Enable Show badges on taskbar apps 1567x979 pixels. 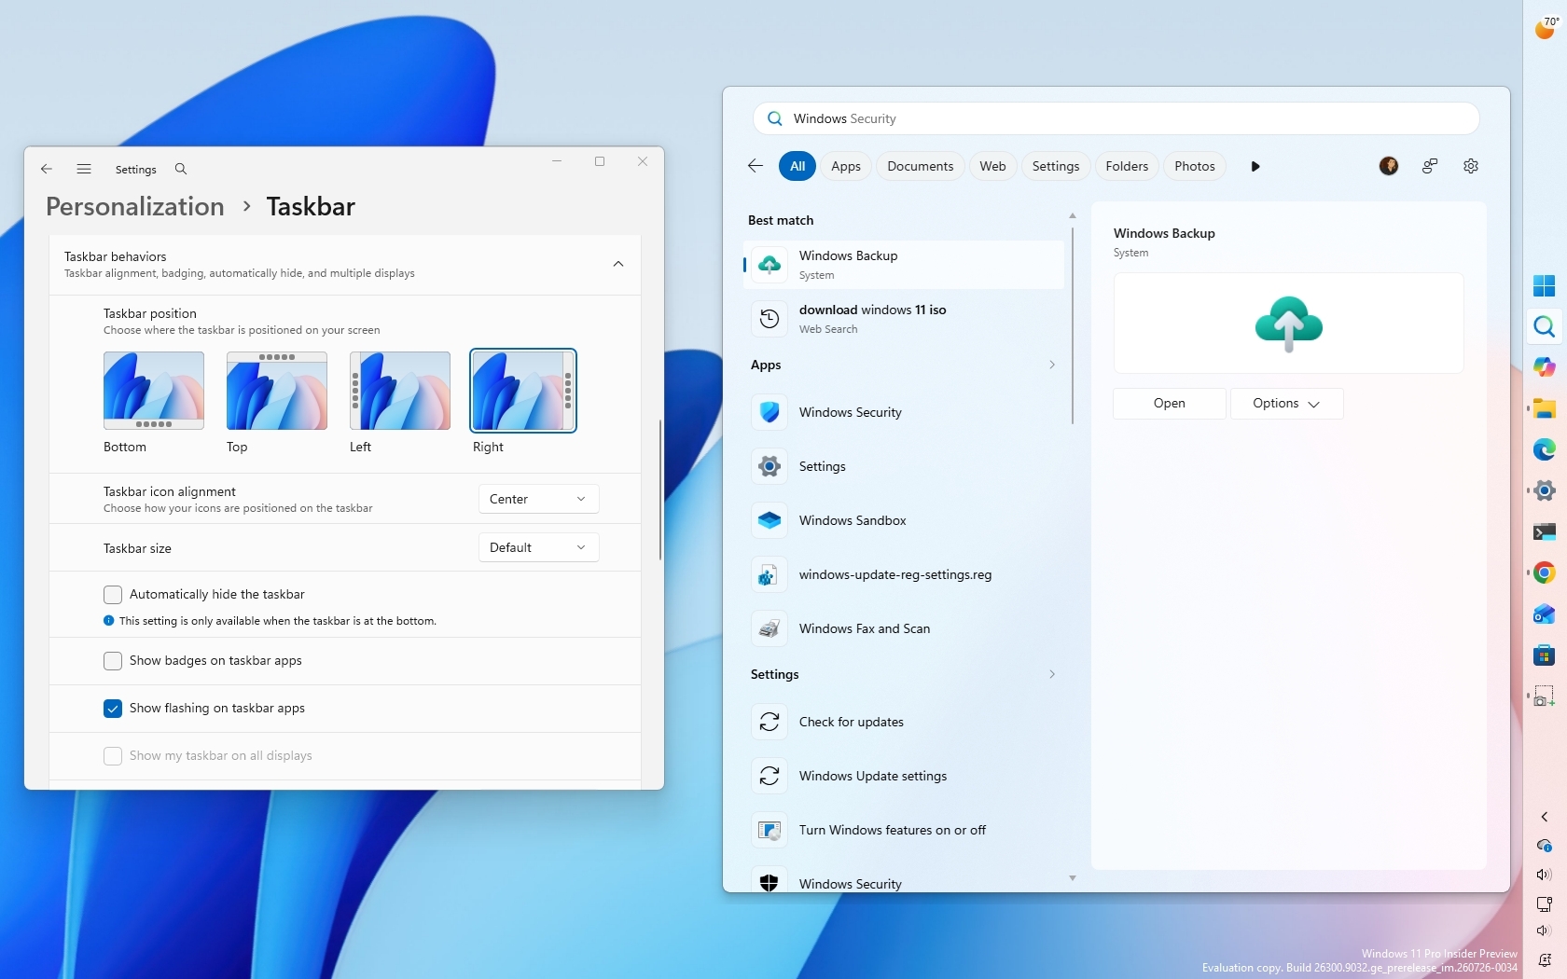(x=113, y=661)
